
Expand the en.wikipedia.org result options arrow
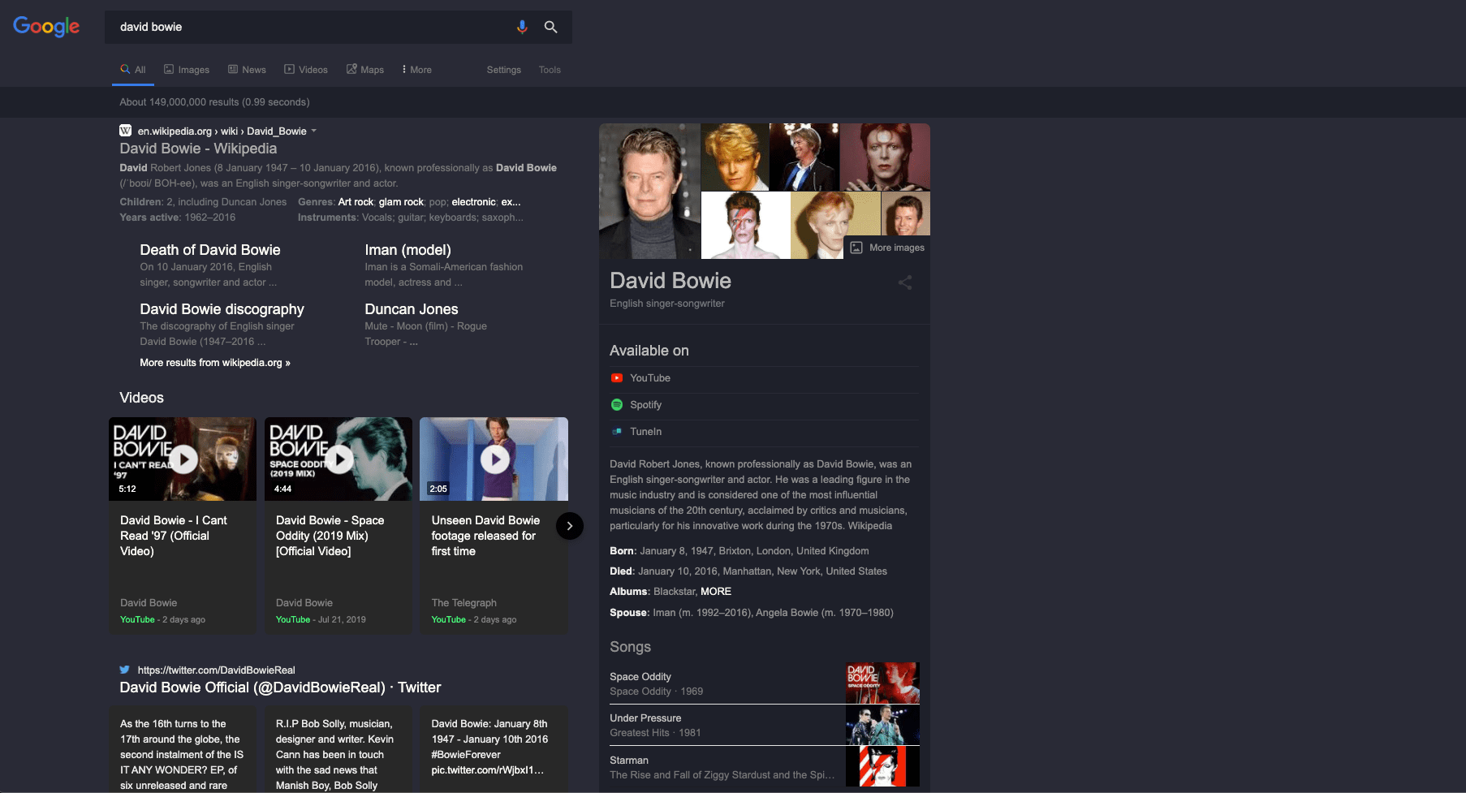314,131
